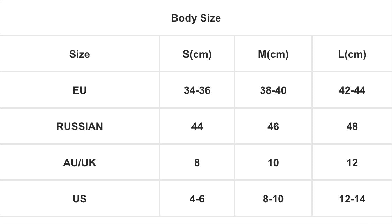Click the AU/UK size 8 cell
Image resolution: width=392 pixels, height=224 pixels.
(x=197, y=163)
